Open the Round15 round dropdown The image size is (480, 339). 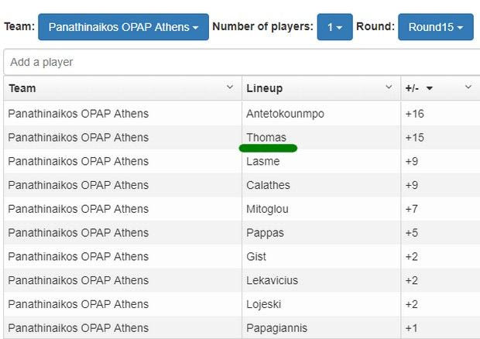tap(435, 27)
